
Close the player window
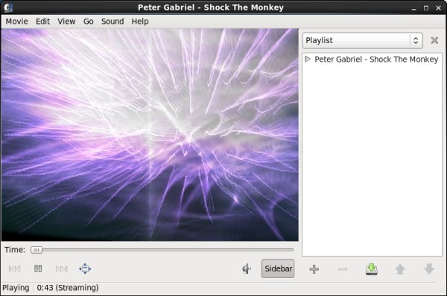click(439, 8)
